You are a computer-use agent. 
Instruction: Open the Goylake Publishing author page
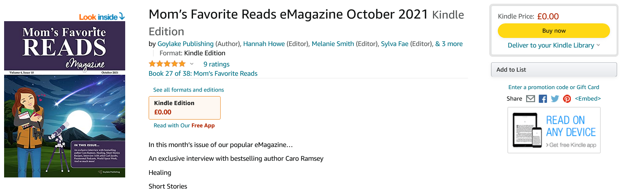click(x=185, y=44)
